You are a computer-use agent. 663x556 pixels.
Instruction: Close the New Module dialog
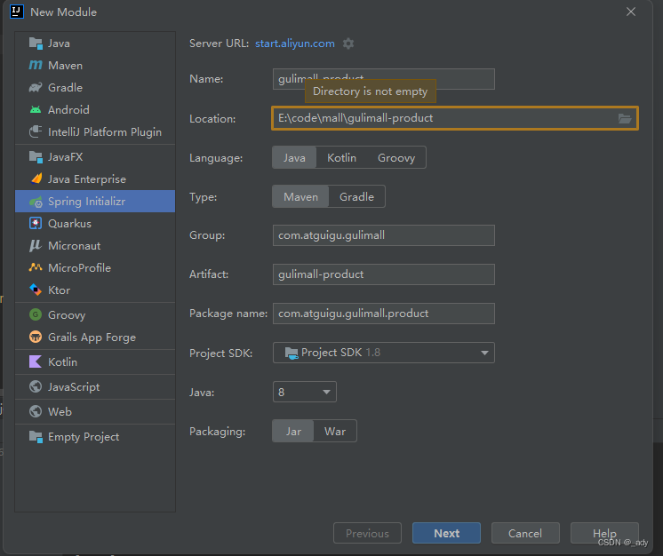point(631,12)
